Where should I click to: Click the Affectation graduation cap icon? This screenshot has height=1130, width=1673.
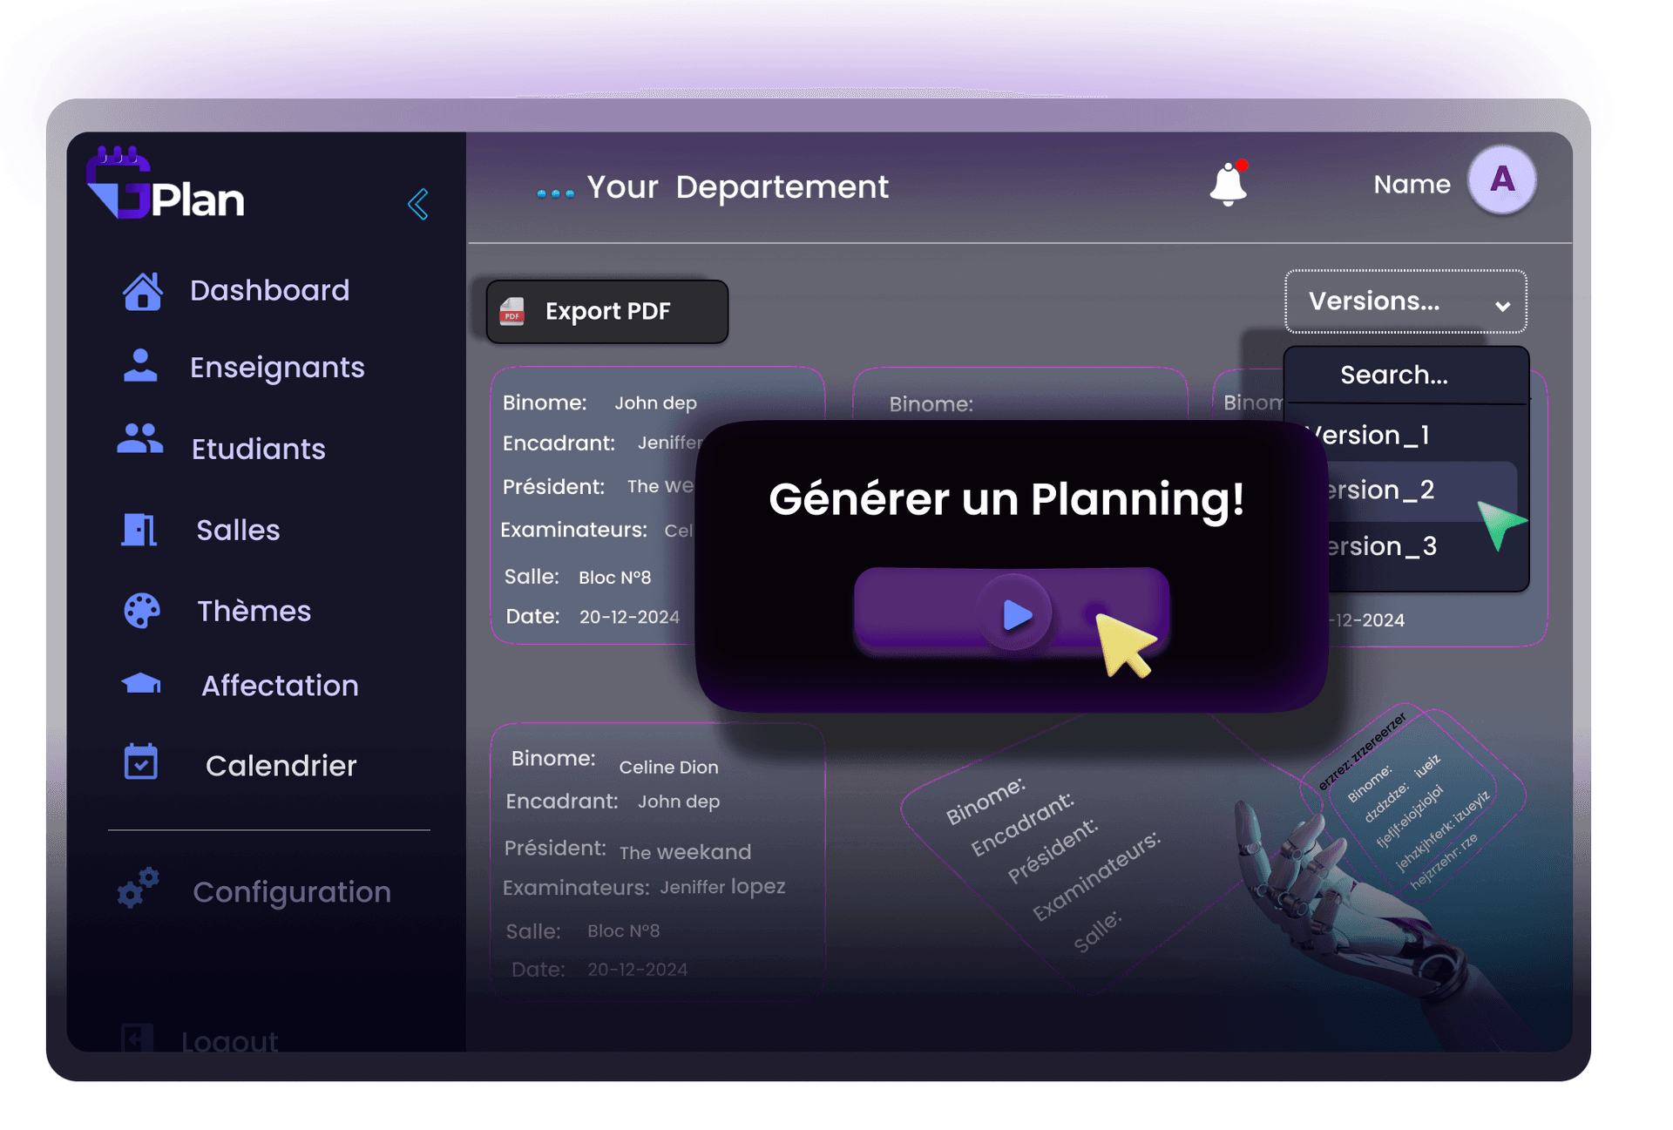(139, 684)
